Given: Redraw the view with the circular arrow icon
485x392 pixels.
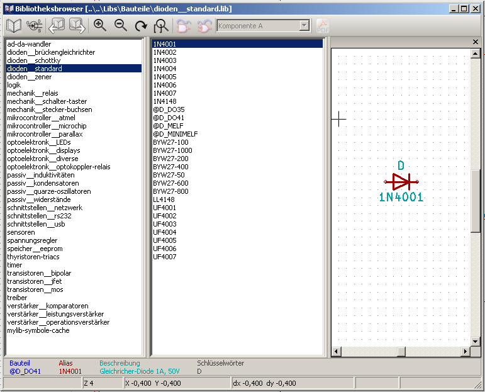Looking at the screenshot, I should 141,26.
